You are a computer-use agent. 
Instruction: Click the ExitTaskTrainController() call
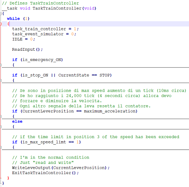45,173
